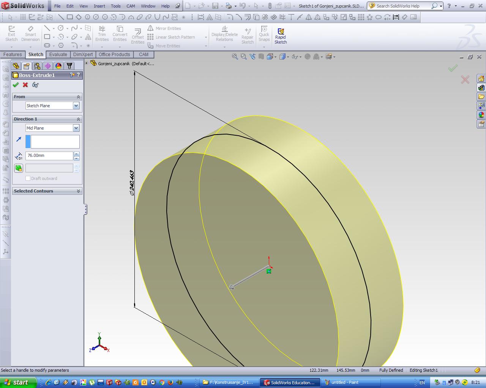Viewport: 486px width, 388px height.
Task: Click the direction of extrusion selection box
Action: pyautogui.click(x=52, y=142)
